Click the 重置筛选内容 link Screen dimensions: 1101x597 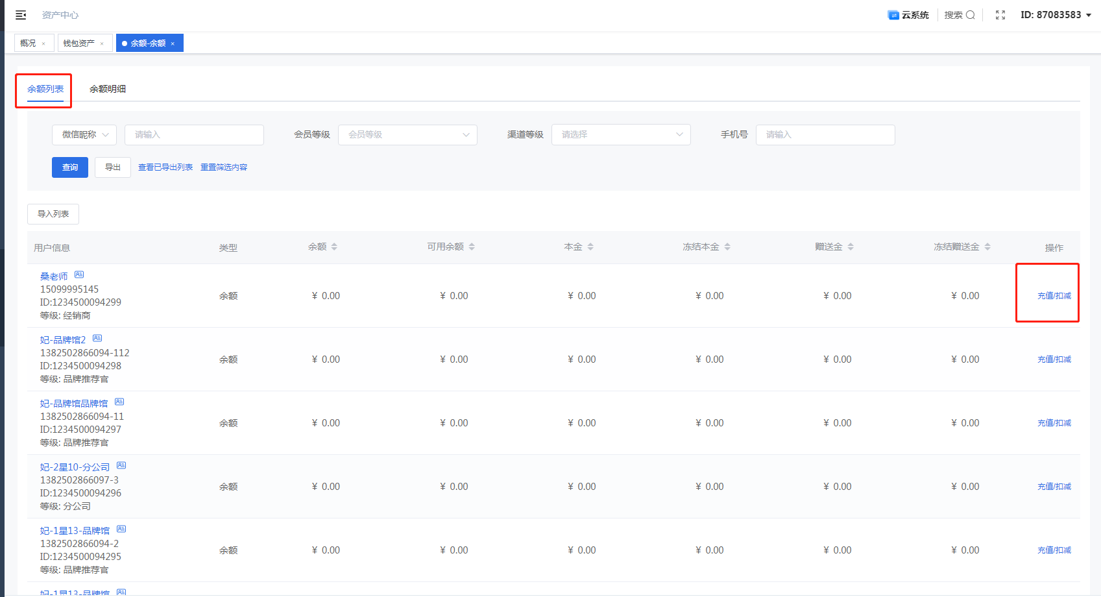coord(224,167)
